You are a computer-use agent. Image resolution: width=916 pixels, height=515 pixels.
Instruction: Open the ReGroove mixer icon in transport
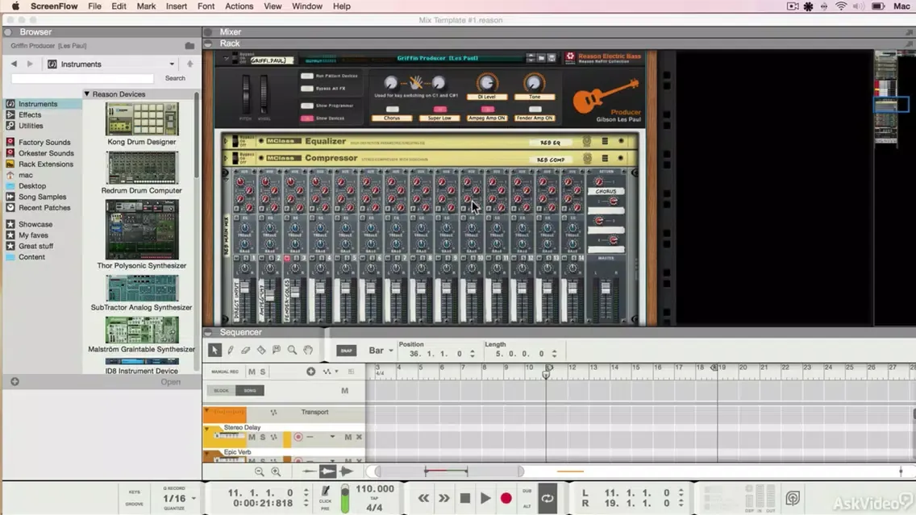point(793,498)
